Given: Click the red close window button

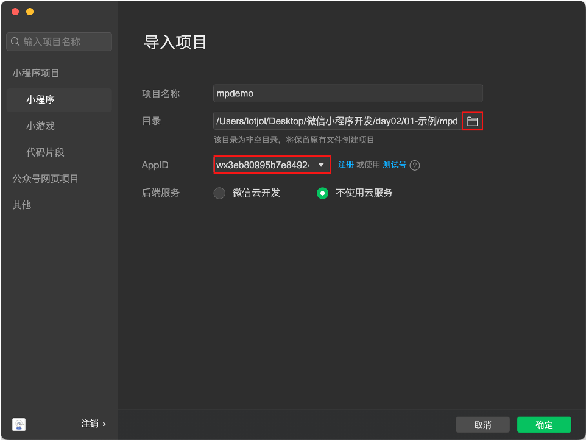Looking at the screenshot, I should [15, 12].
